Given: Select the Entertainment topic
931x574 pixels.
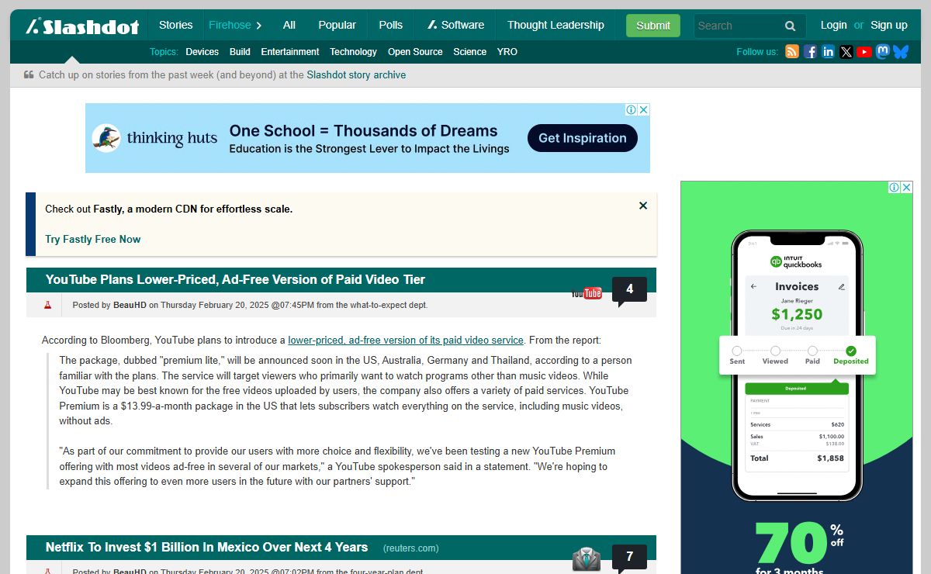Looking at the screenshot, I should [x=290, y=52].
